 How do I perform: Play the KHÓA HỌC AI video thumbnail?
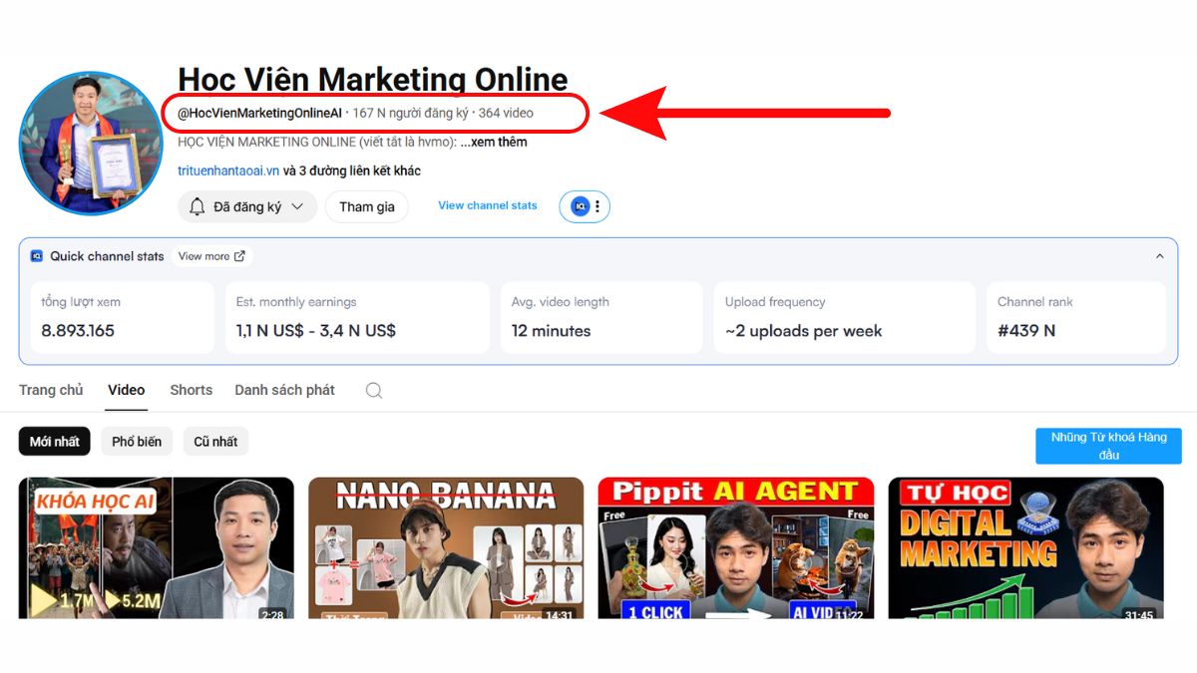click(157, 547)
